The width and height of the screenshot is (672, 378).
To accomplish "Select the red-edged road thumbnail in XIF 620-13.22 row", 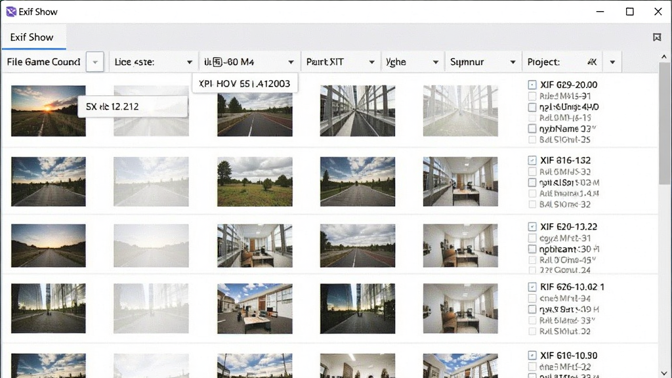I will point(358,245).
